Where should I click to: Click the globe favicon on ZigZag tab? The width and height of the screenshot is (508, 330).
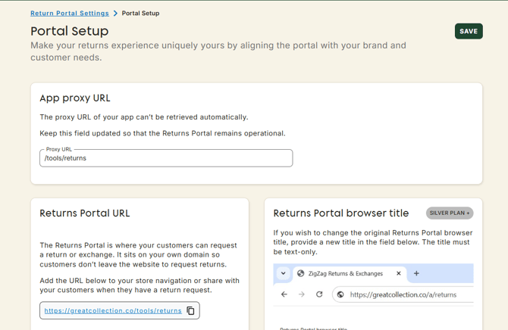pyautogui.click(x=301, y=273)
